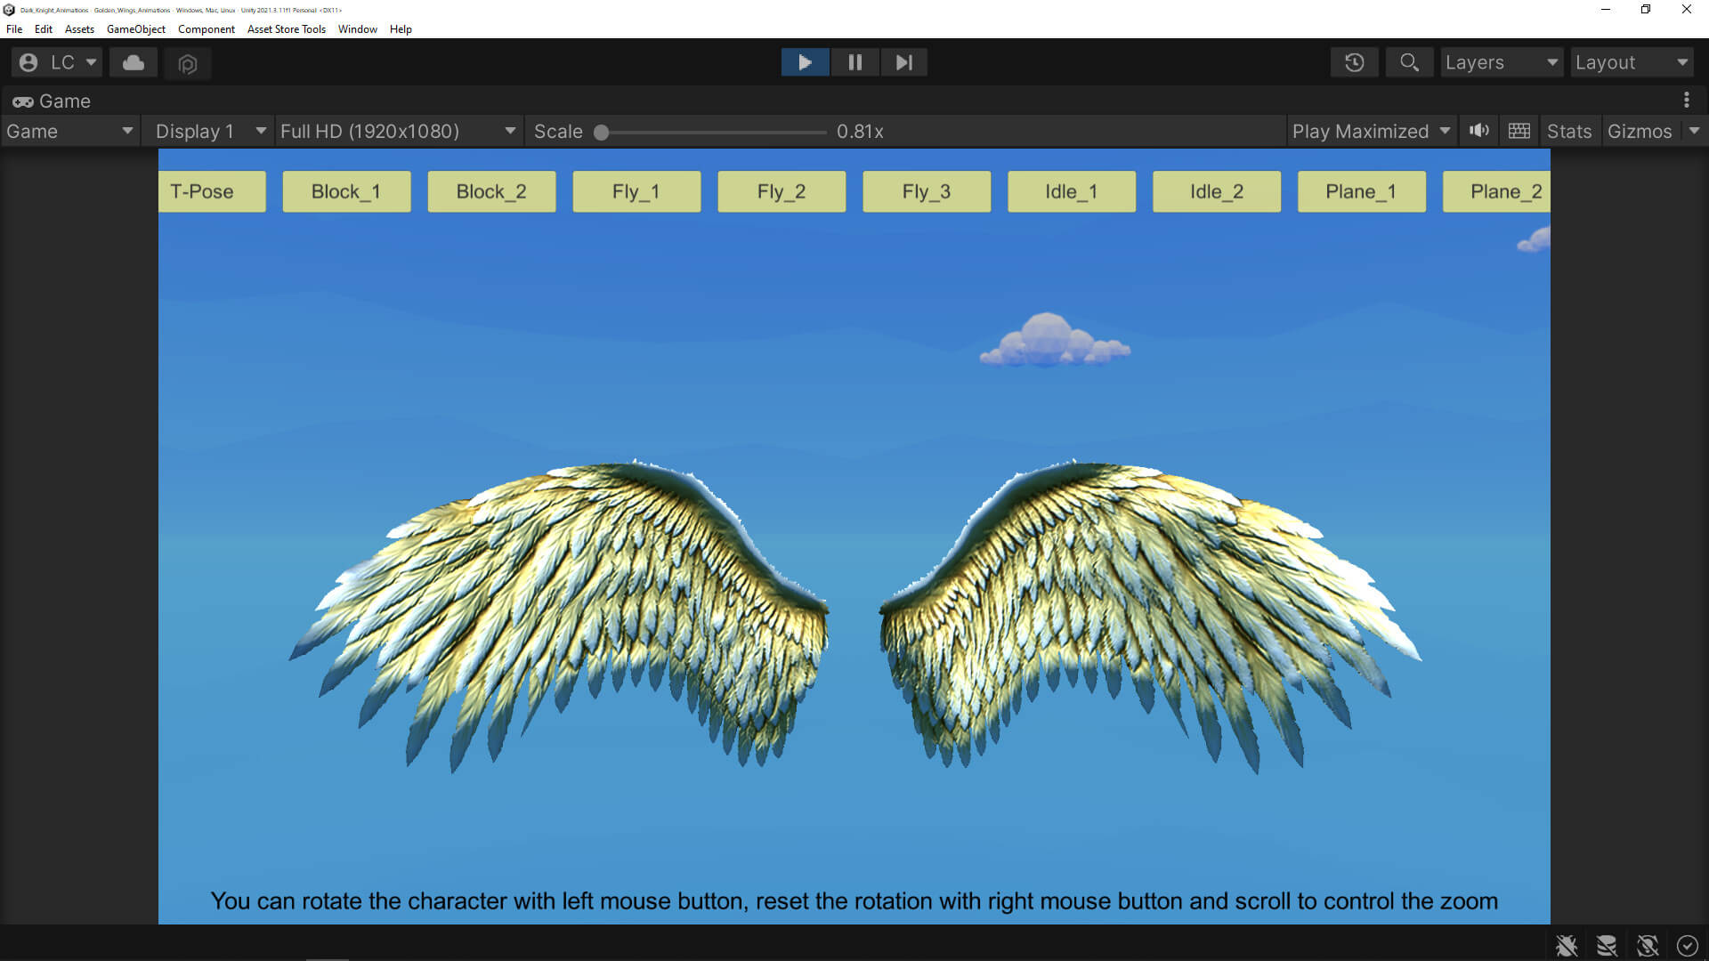The width and height of the screenshot is (1709, 961).
Task: Play the Block_2 animation
Action: tap(491, 191)
